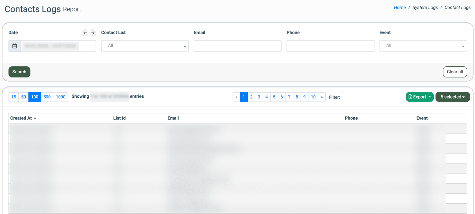
Task: Go to next date range arrow
Action: 93,33
